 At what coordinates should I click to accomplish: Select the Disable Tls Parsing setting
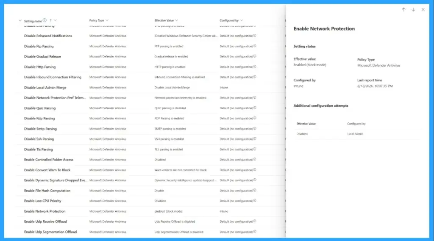coord(38,150)
